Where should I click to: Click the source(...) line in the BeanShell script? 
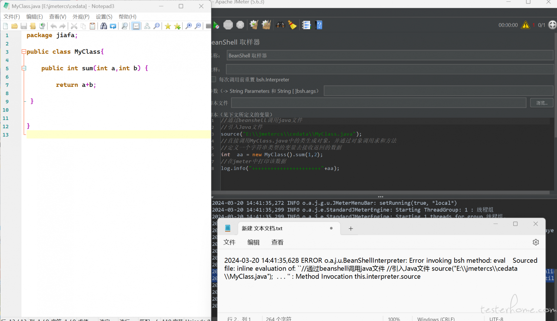[x=291, y=134]
